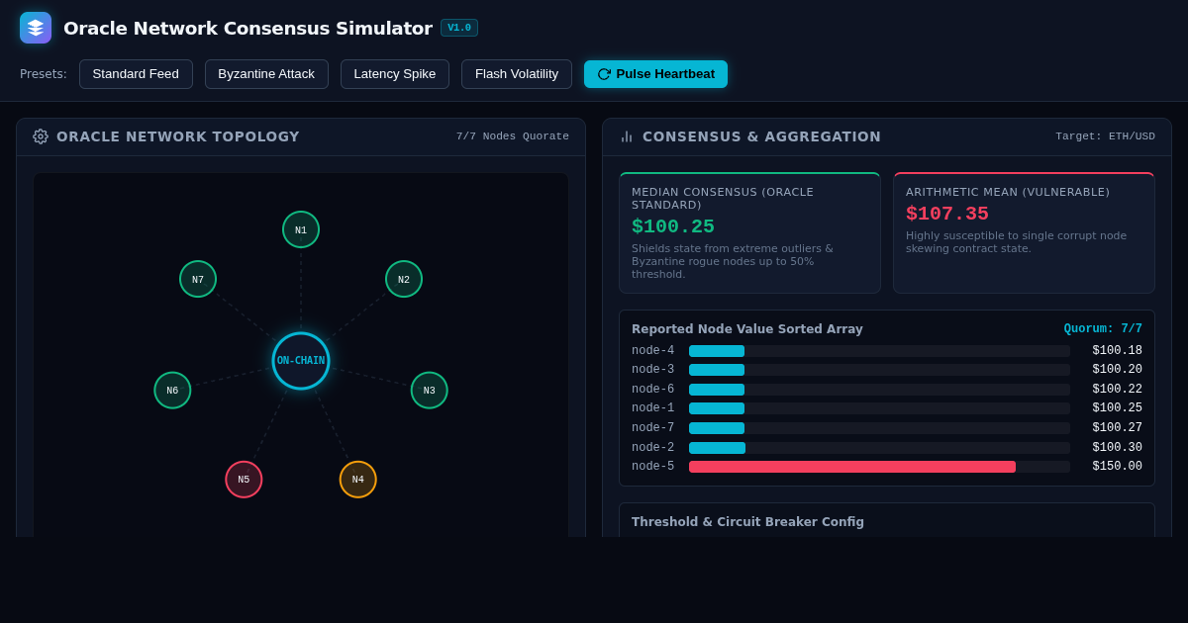Click the Pulse Heartbeat button
Screen dimensions: 1188x623
(655, 74)
